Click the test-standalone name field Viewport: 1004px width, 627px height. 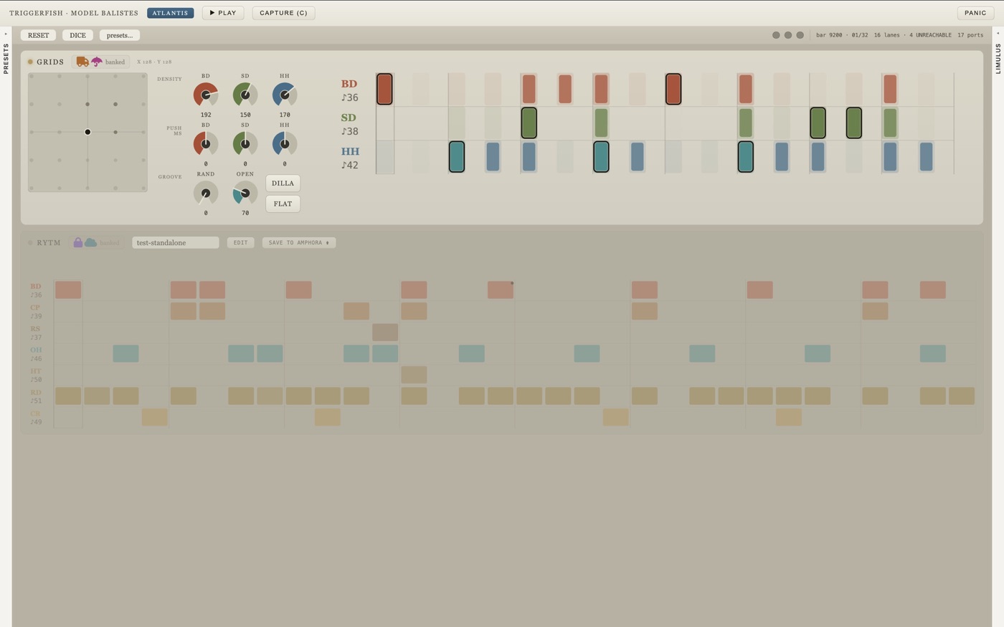tap(175, 243)
